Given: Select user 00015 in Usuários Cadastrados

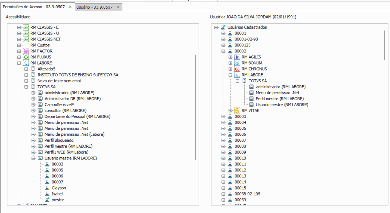Looking at the screenshot, I should coord(240,188).
